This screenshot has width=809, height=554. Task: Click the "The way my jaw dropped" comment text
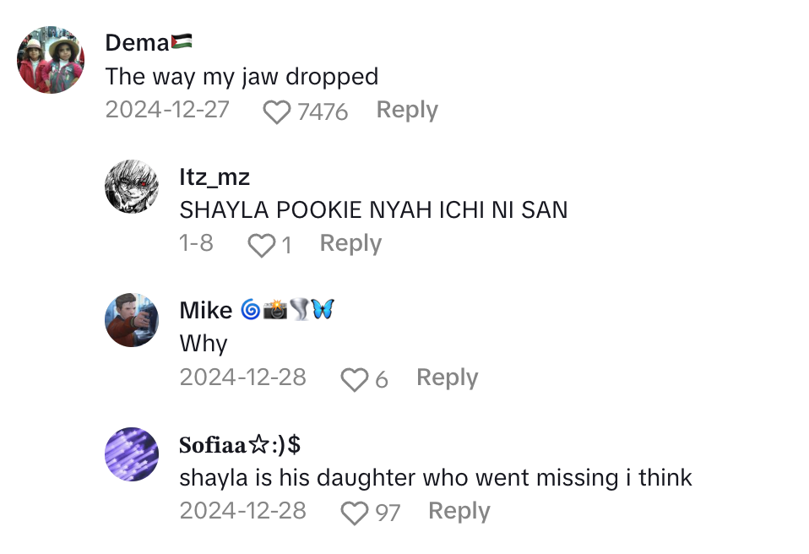coord(242,77)
